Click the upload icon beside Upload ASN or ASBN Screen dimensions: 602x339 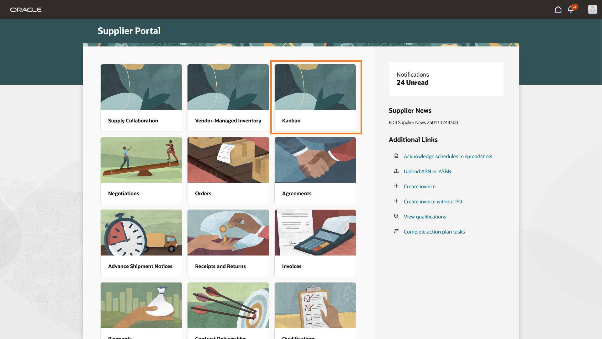point(396,171)
